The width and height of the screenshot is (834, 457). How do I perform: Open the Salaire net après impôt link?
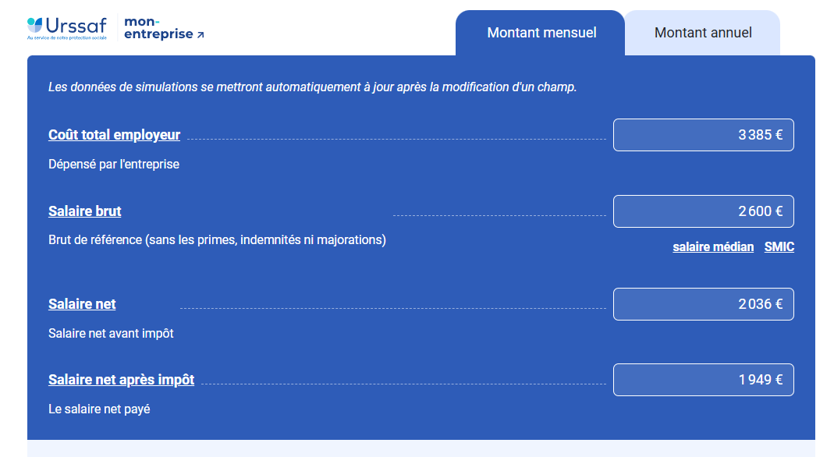pos(121,380)
